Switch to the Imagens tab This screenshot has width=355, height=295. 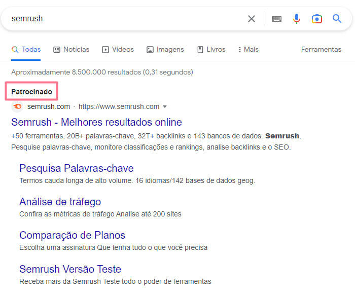tap(165, 50)
